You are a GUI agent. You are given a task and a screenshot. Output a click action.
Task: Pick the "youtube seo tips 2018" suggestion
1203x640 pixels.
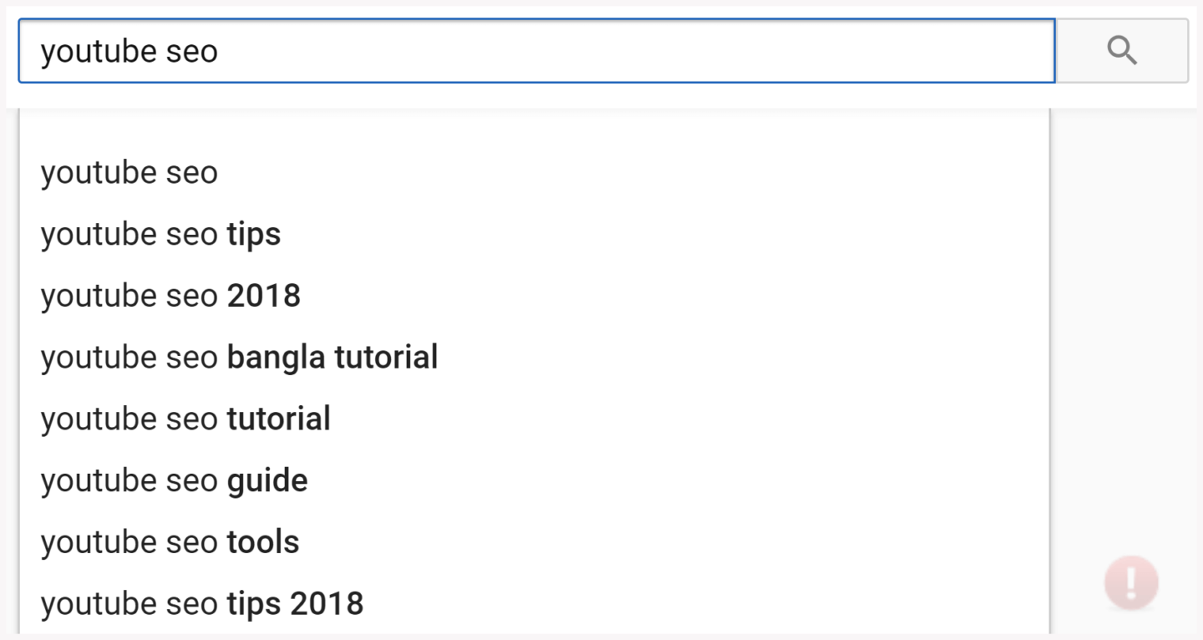pyautogui.click(x=202, y=604)
